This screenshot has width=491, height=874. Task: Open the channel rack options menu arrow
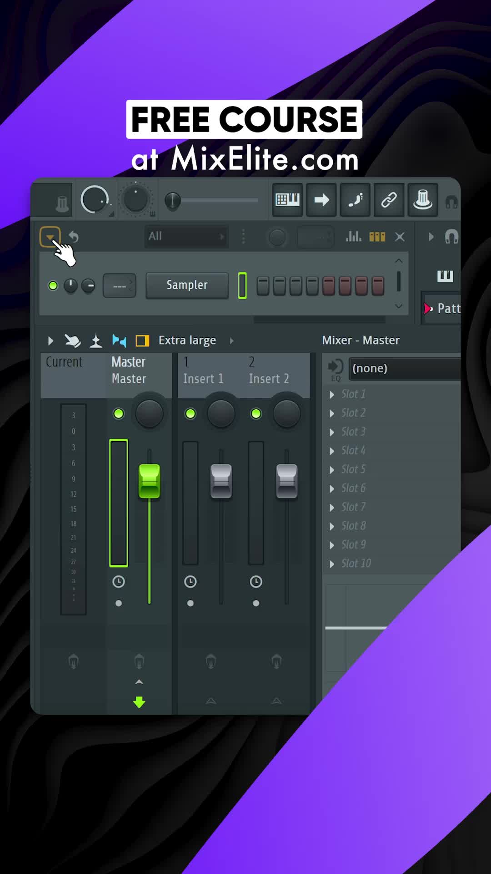click(x=50, y=237)
